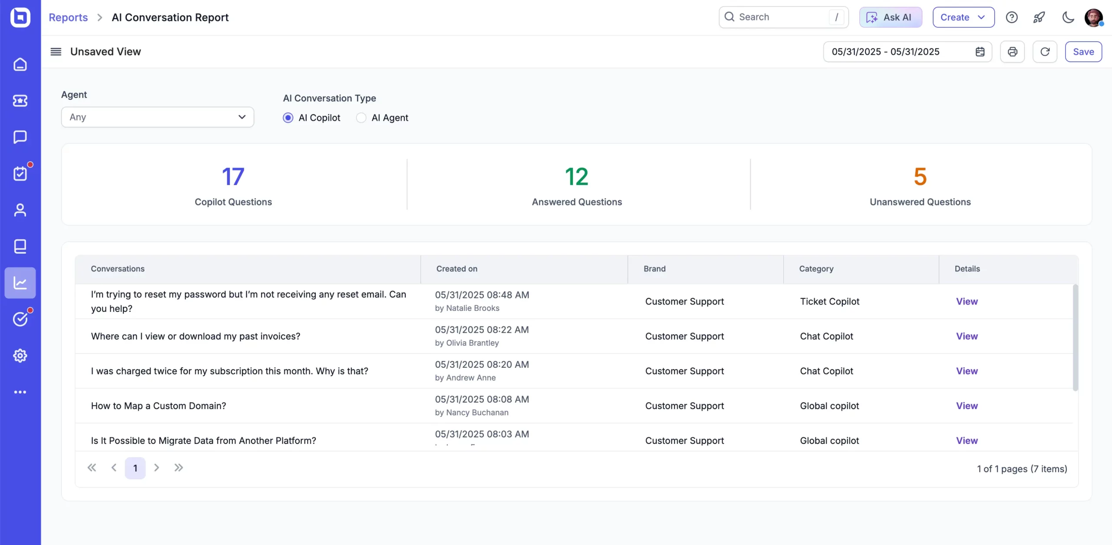Open the More ellipsis menu in the sidebar
Viewport: 1112px width, 545px height.
pos(20,392)
